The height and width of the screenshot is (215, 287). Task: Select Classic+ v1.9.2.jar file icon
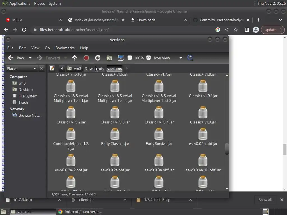coord(71,112)
